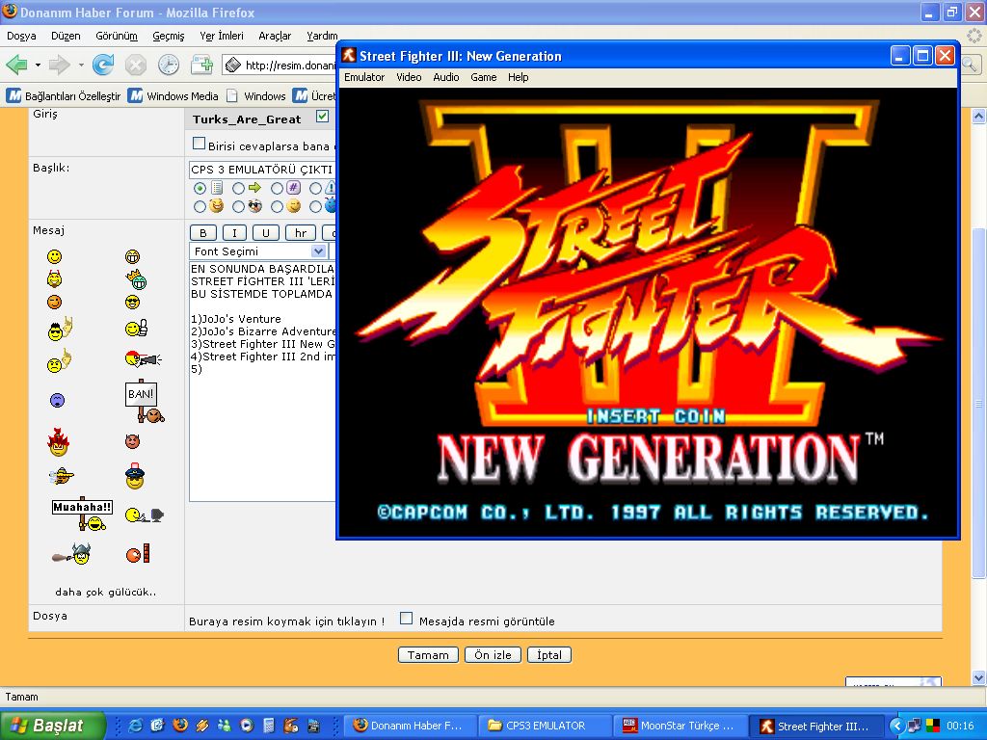
Task: Insert the flying hat emoticon
Action: 61,476
